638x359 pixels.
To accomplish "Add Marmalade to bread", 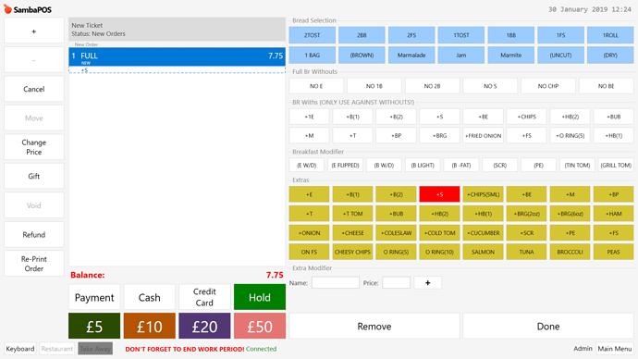I will pyautogui.click(x=411, y=55).
